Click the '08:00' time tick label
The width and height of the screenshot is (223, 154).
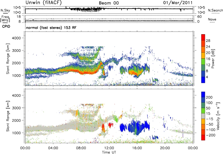pyautogui.click(x=81, y=148)
